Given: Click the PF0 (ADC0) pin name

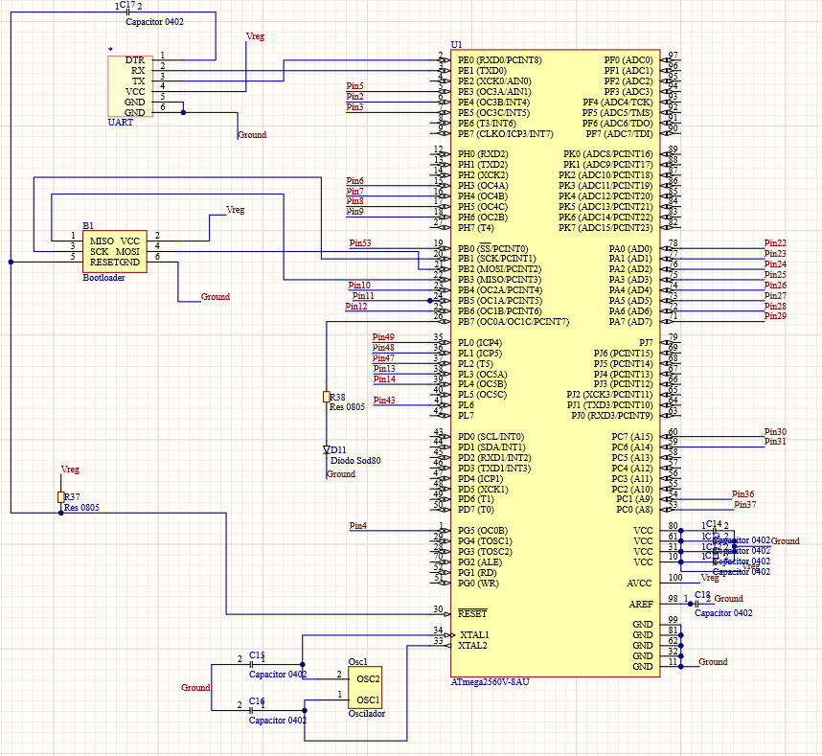Looking at the screenshot, I should pyautogui.click(x=628, y=59).
